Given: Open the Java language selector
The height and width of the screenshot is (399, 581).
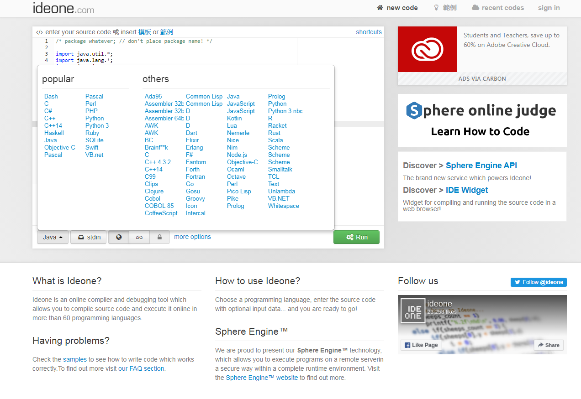Looking at the screenshot, I should click(x=53, y=237).
